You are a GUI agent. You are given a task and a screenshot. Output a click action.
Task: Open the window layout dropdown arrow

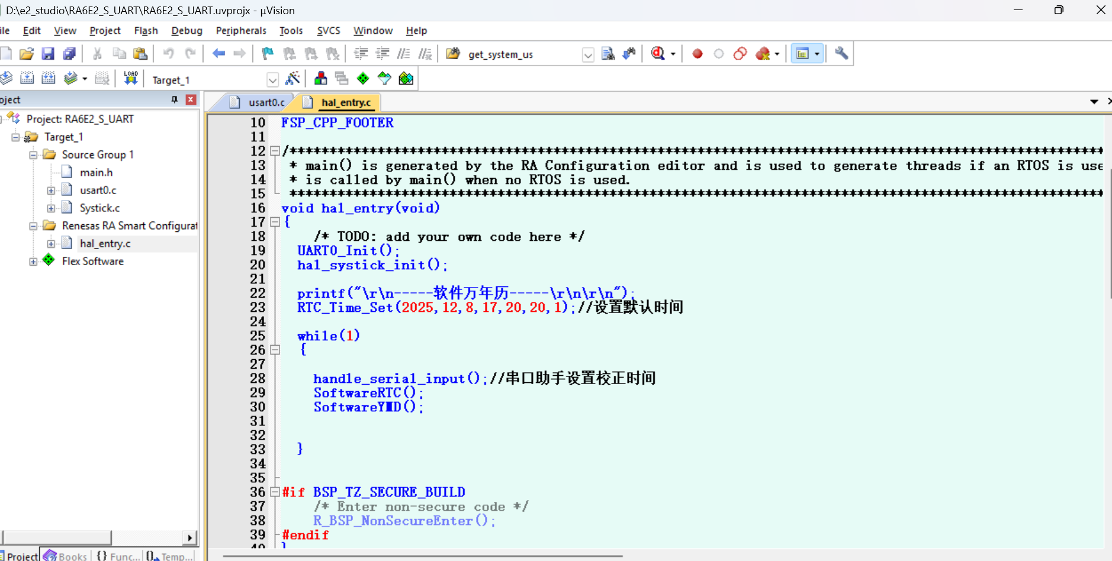[817, 54]
